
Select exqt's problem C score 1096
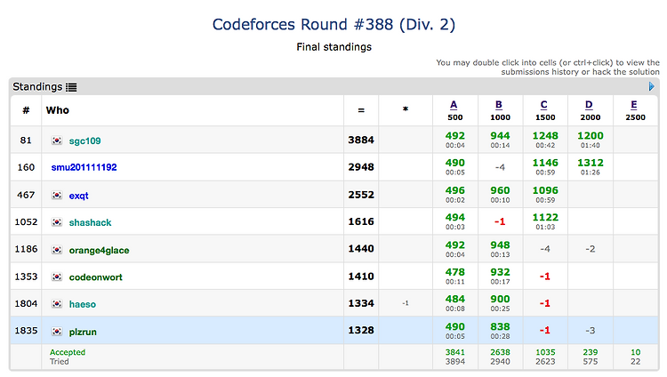point(545,190)
